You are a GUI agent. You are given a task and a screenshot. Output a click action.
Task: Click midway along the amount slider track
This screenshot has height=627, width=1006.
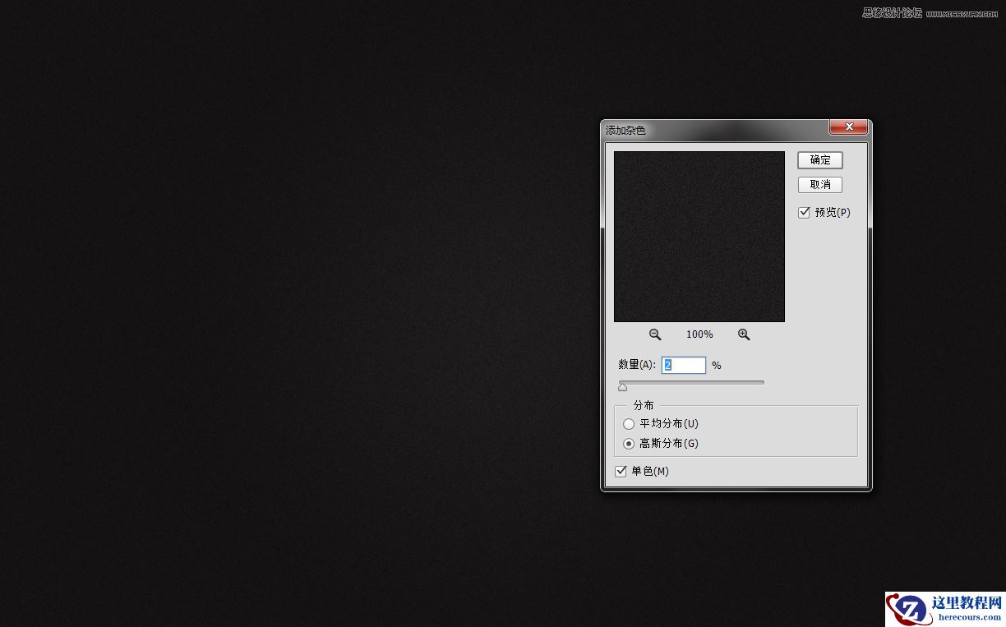click(x=692, y=382)
